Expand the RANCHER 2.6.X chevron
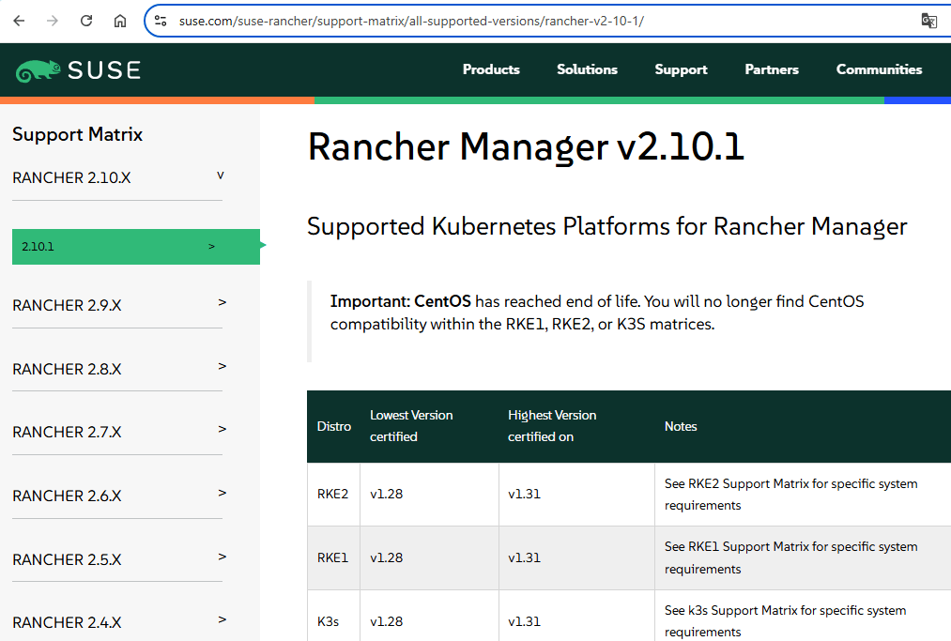Viewport: 951px width, 641px height. click(222, 493)
